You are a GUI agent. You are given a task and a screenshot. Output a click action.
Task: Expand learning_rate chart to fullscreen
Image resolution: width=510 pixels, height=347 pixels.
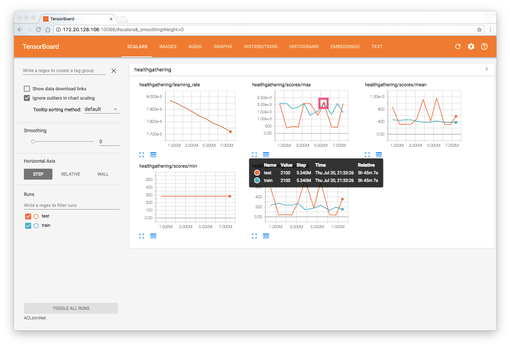tap(142, 154)
